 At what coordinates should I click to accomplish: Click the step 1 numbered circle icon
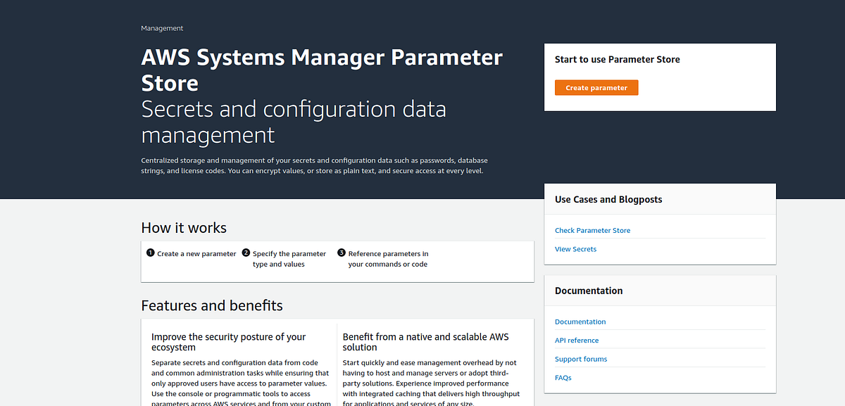click(150, 253)
